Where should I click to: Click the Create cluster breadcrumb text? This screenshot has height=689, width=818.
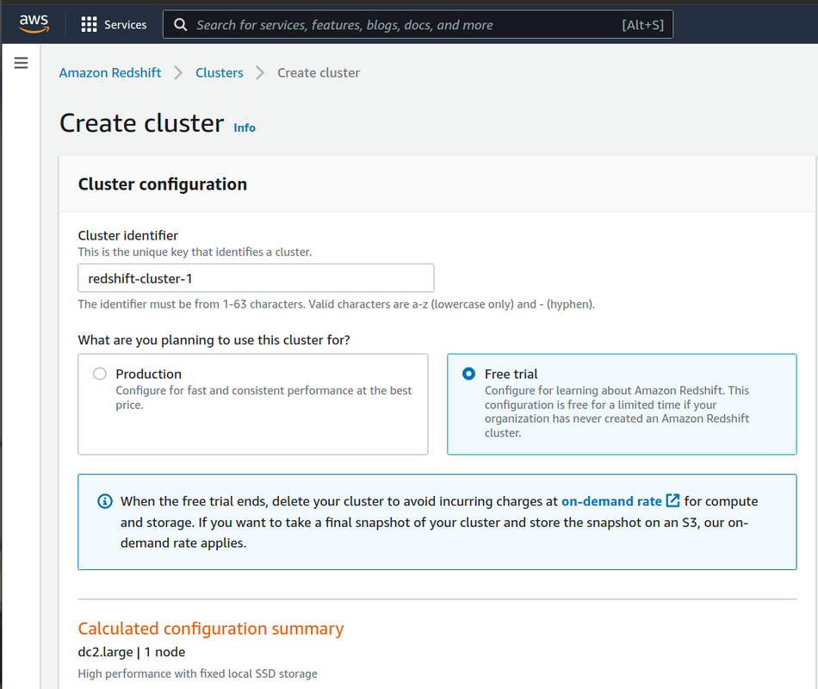coord(319,72)
